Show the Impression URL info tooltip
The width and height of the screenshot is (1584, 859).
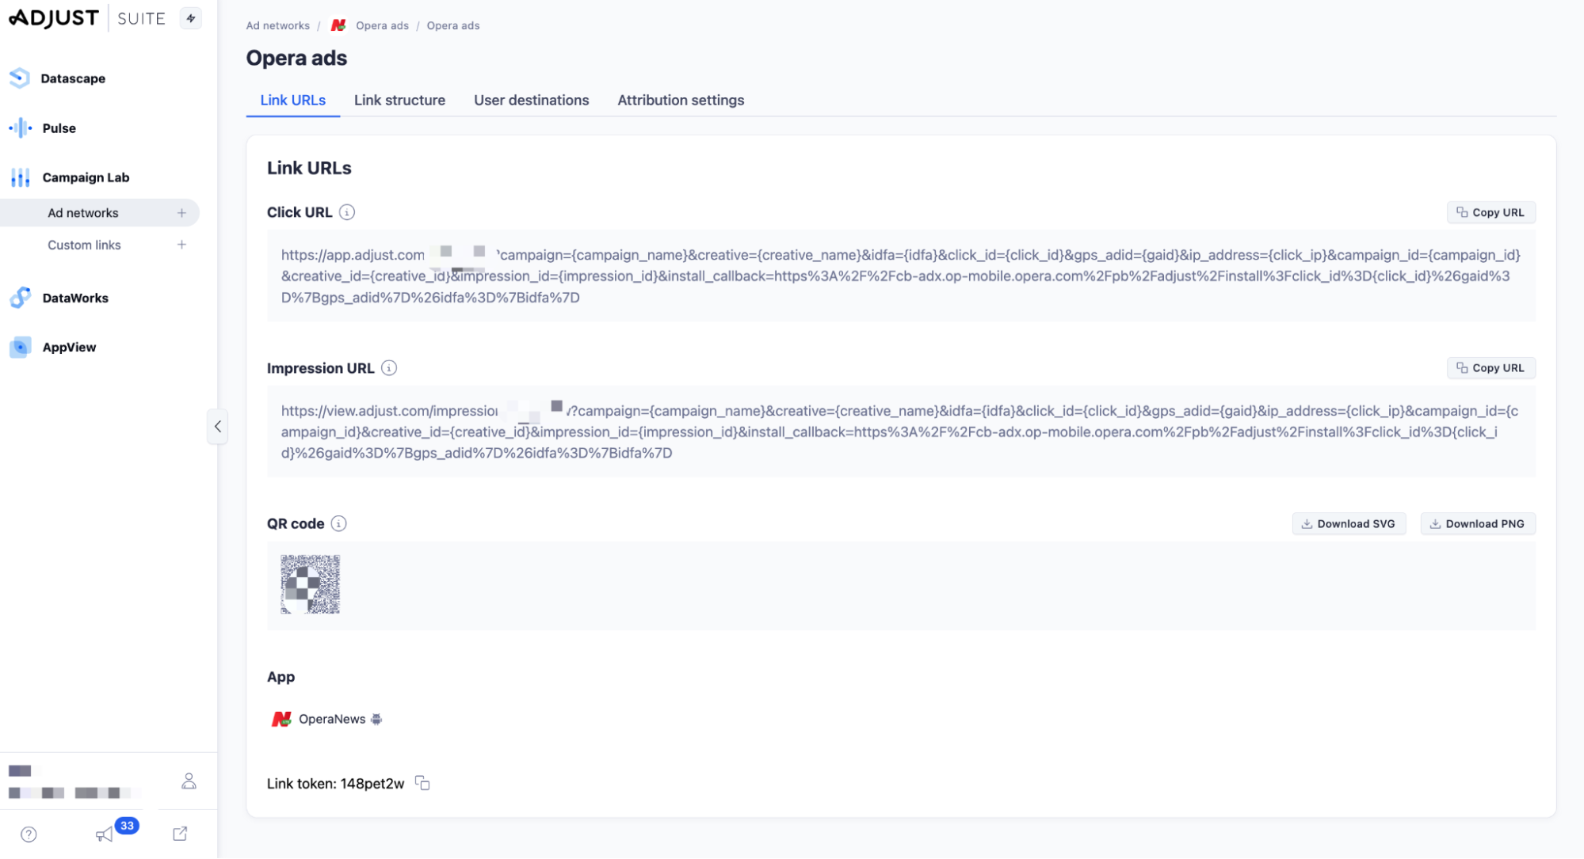click(x=389, y=368)
